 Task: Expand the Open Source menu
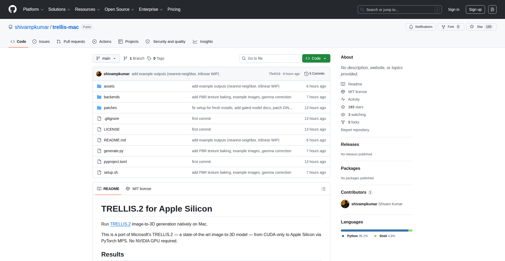119,9
